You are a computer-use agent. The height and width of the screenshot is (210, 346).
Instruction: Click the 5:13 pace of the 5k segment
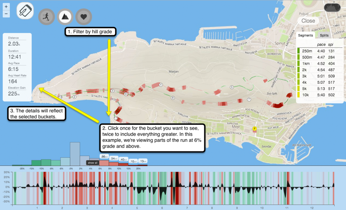[x=321, y=89]
